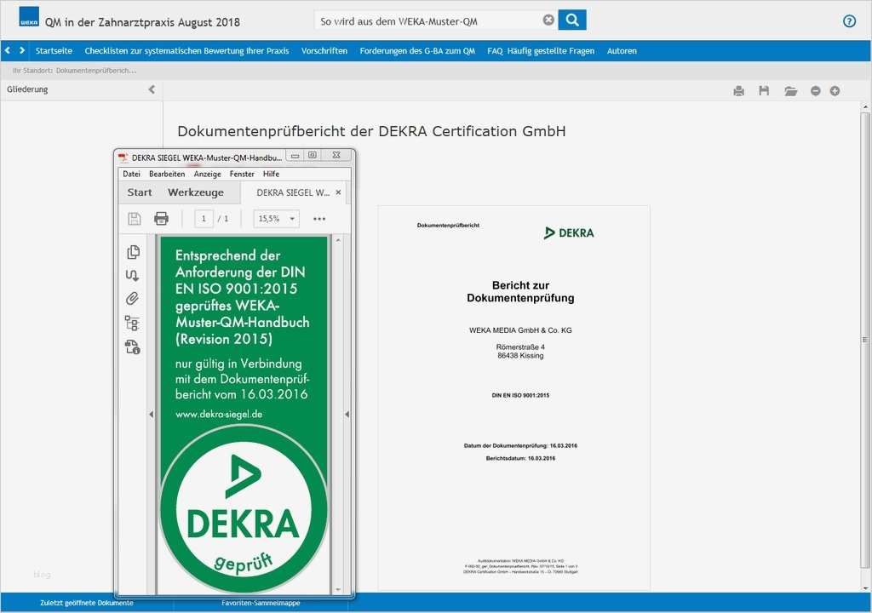Image resolution: width=872 pixels, height=613 pixels.
Task: Expand the left navigation pane arrow
Action: point(152,415)
